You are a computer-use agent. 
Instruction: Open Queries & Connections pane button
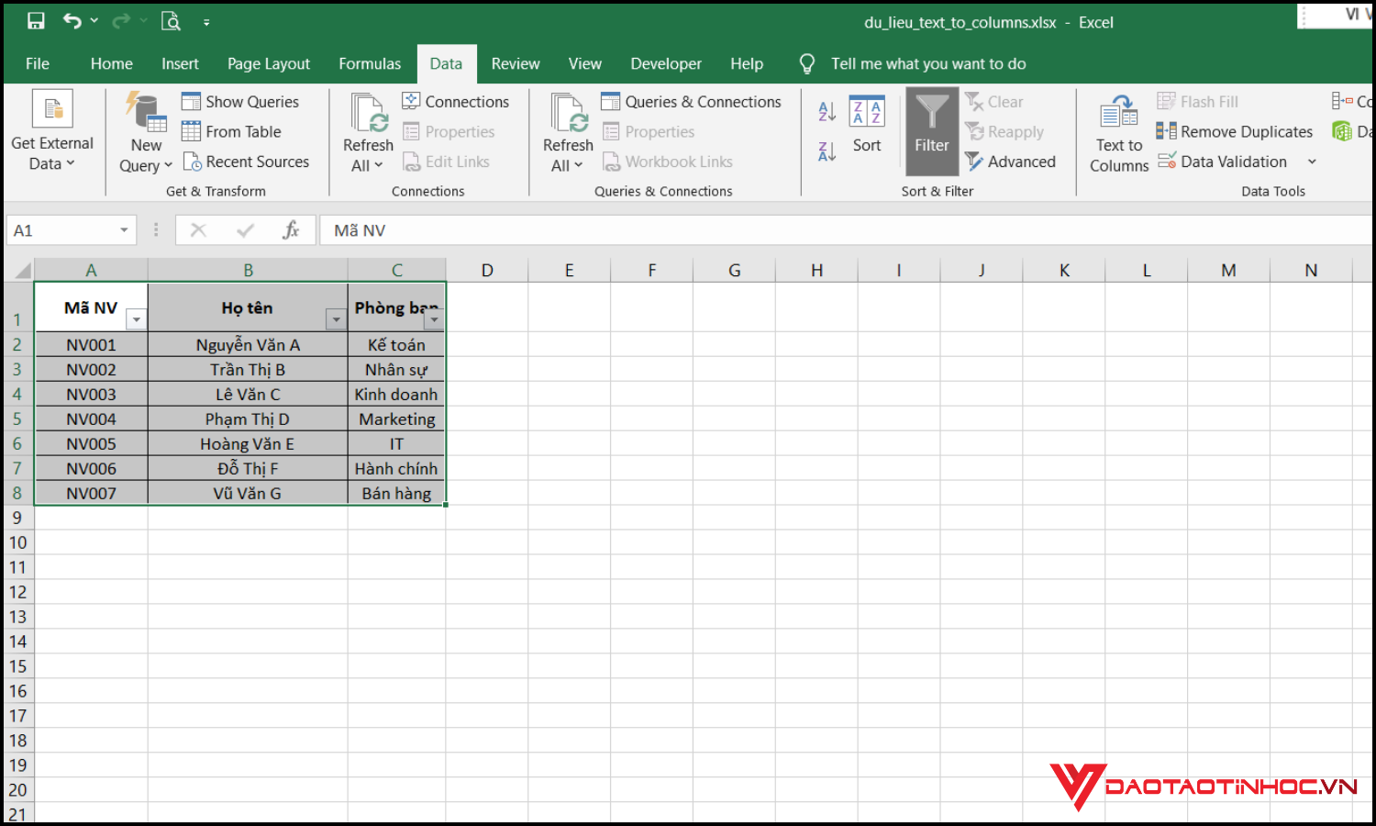point(692,102)
